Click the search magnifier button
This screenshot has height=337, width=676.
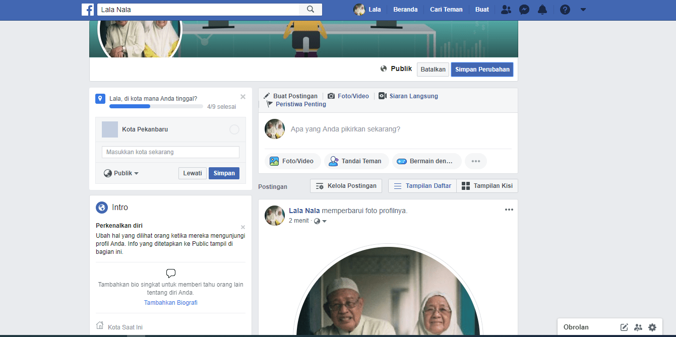(x=311, y=10)
